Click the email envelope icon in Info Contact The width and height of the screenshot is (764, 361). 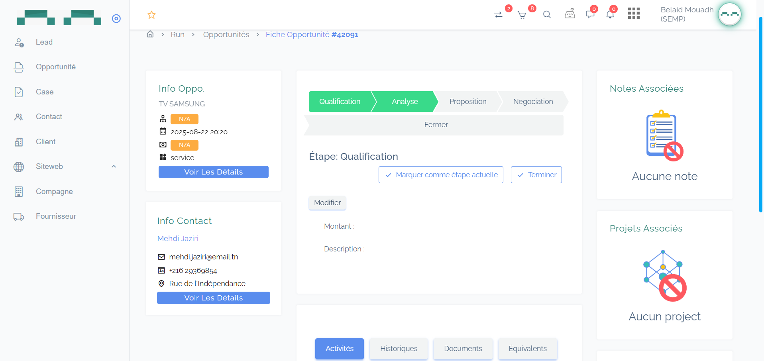tap(161, 257)
